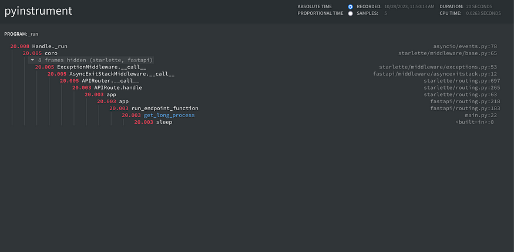Click the pyinstrument title

coord(38,11)
